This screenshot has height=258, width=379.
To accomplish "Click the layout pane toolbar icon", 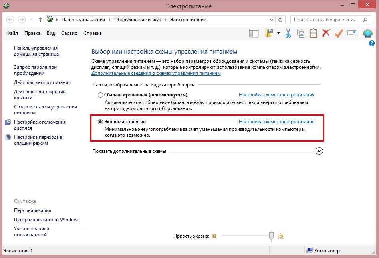I will point(254,33).
